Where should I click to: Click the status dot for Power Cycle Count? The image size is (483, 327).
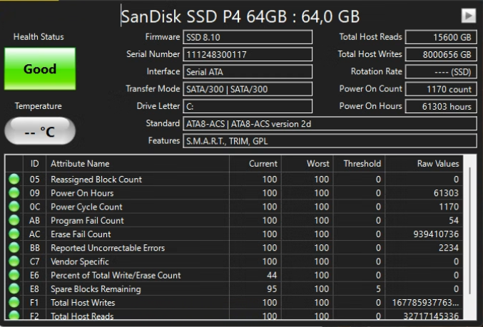pyautogui.click(x=14, y=207)
